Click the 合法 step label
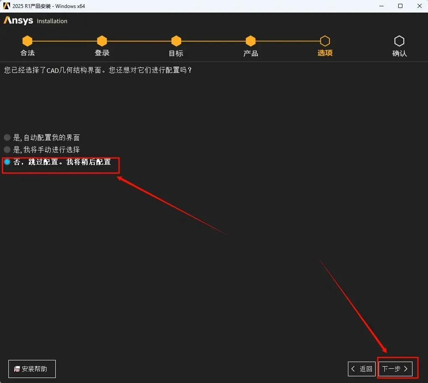Screen dimensions: 428x383 point(27,53)
